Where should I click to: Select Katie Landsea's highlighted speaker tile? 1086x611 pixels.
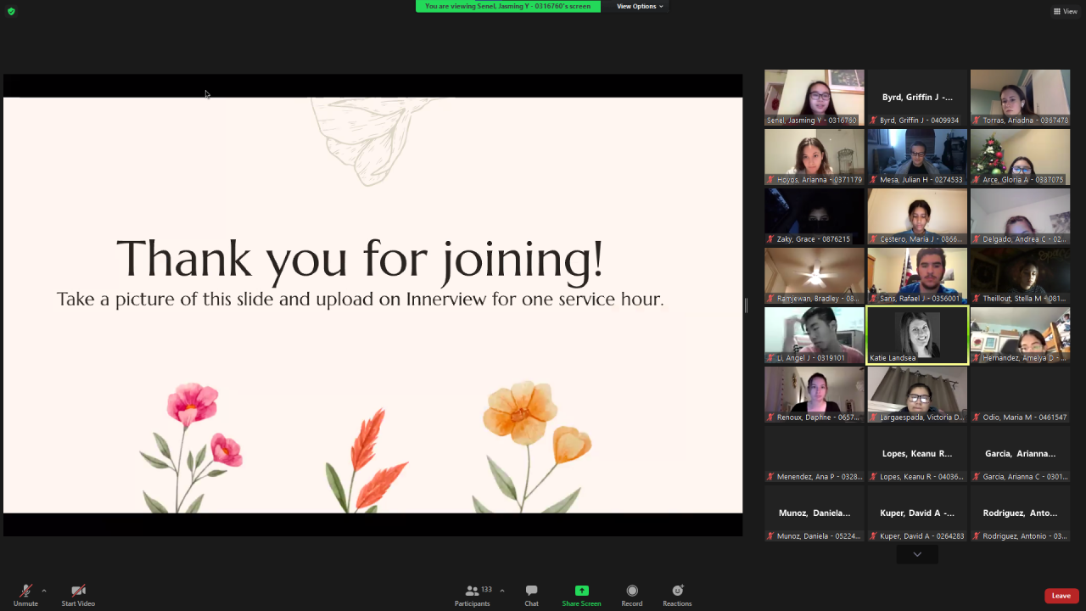917,335
